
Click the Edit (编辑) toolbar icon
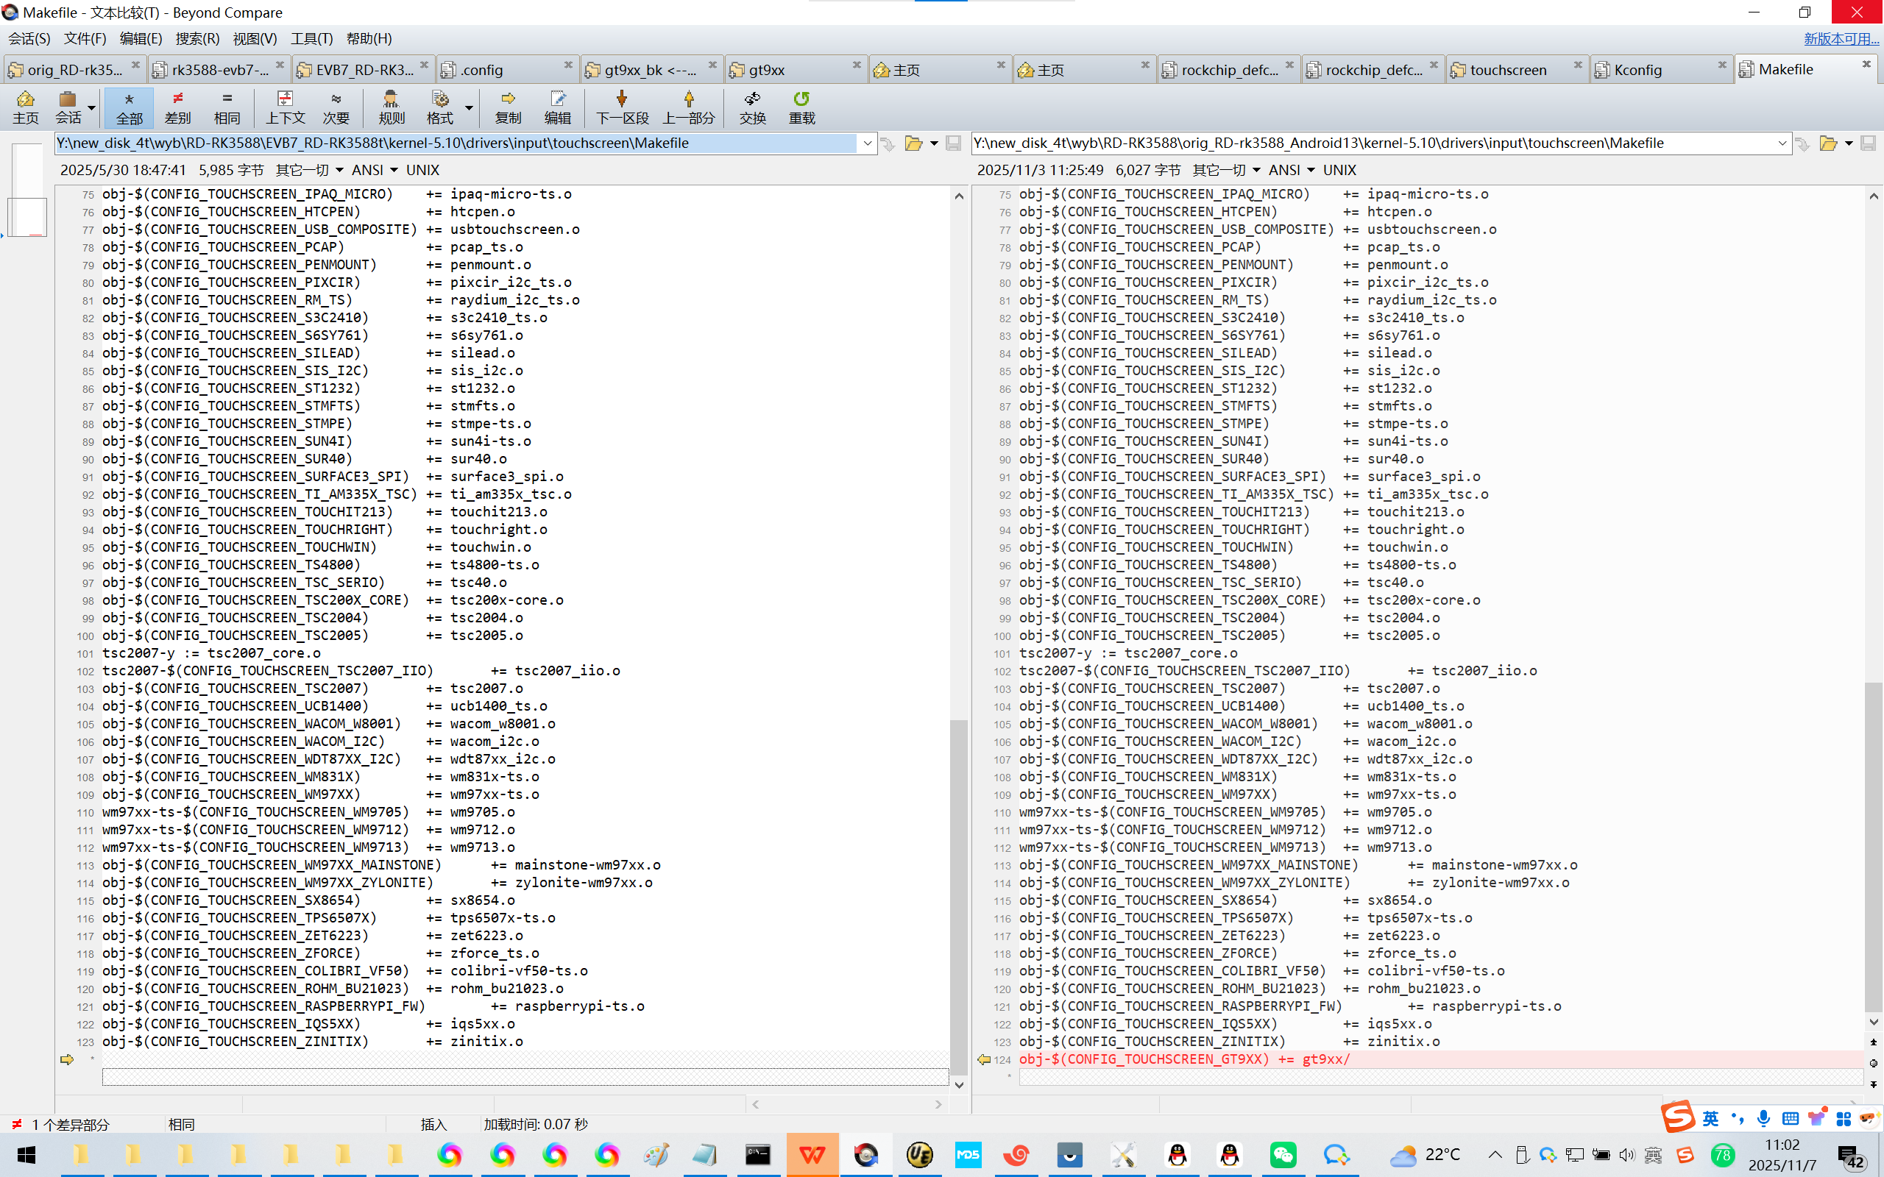point(556,107)
